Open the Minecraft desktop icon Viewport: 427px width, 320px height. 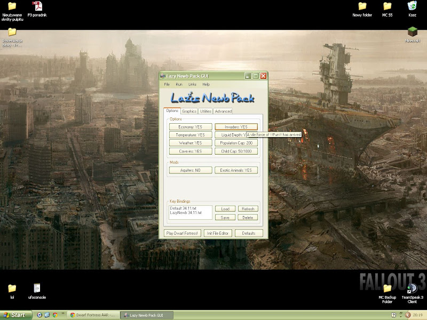413,34
